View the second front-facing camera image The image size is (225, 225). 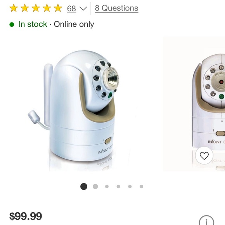pos(194,104)
